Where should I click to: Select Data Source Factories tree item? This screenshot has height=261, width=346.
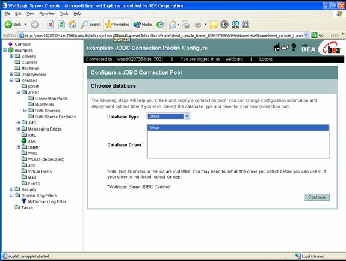(55, 117)
